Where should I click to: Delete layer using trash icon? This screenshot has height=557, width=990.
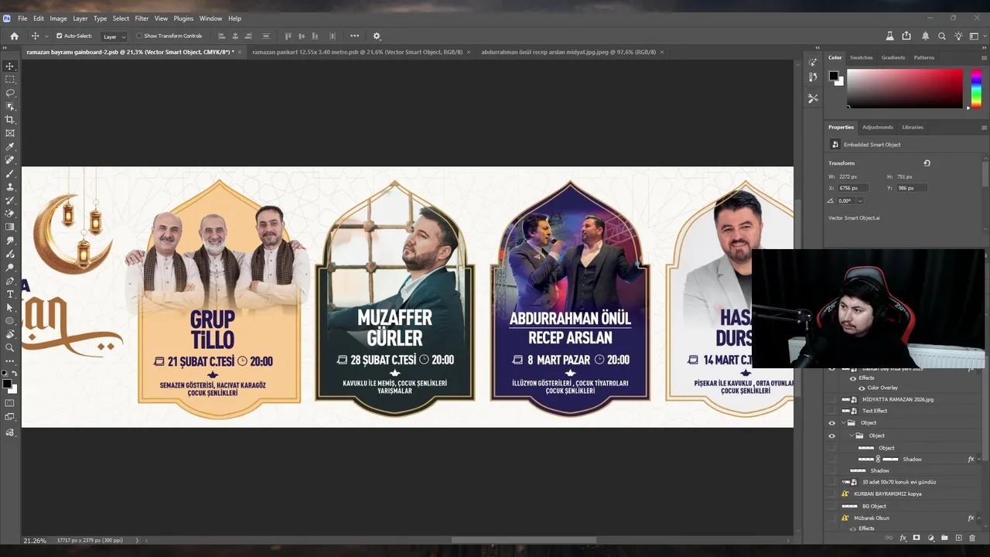point(972,538)
